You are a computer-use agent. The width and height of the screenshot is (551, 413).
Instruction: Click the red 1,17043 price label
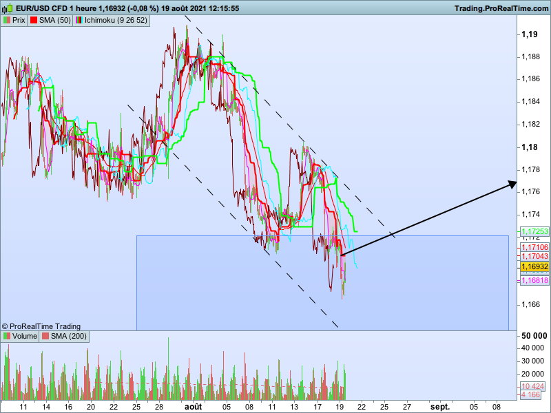pyautogui.click(x=534, y=256)
